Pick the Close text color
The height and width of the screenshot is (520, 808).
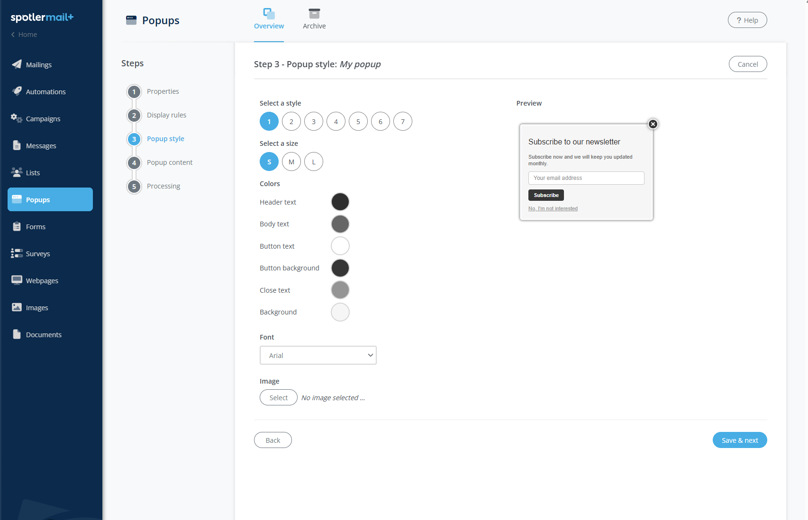340,290
